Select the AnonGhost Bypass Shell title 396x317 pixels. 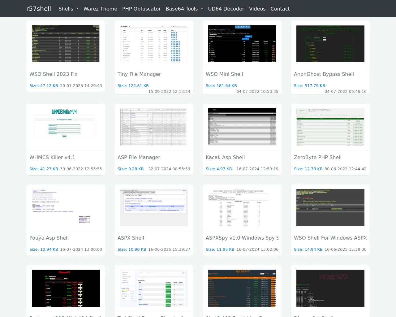click(x=324, y=74)
